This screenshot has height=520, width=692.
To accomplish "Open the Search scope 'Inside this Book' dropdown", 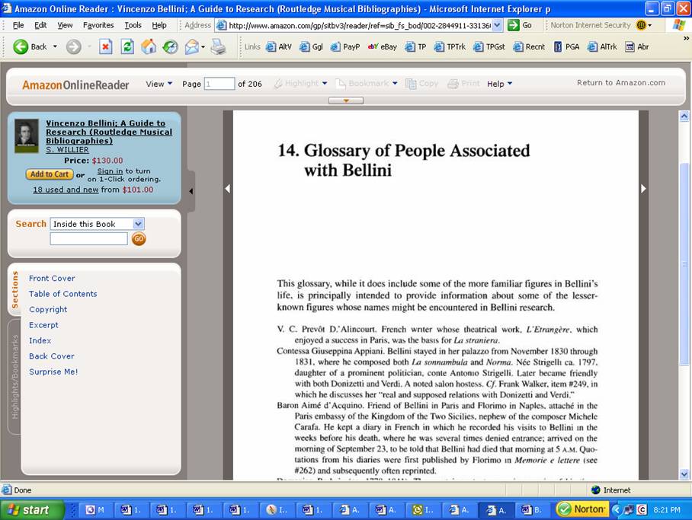I will click(x=138, y=224).
